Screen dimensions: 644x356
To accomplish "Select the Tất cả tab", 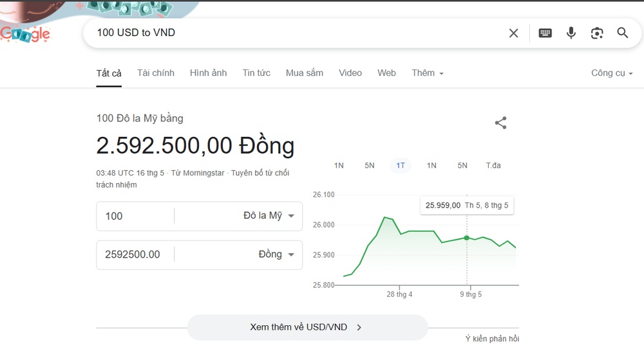I will [x=109, y=73].
